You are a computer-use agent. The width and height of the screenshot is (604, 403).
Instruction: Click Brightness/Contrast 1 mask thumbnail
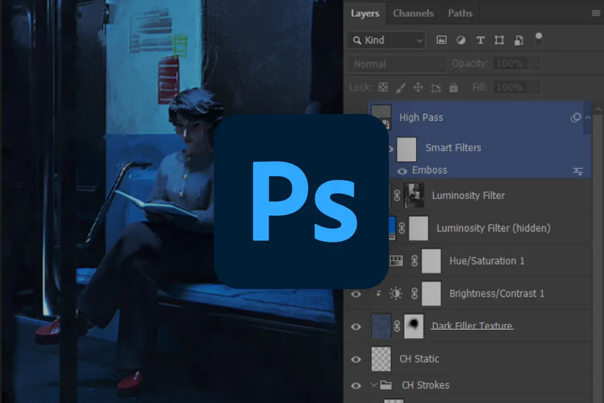coord(432,293)
